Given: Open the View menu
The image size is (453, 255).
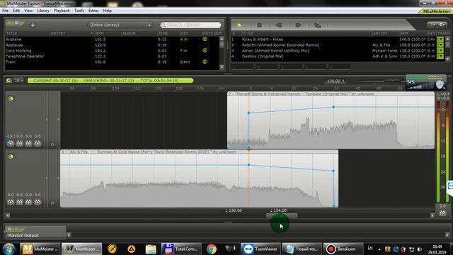Looking at the screenshot, I should click(28, 11).
